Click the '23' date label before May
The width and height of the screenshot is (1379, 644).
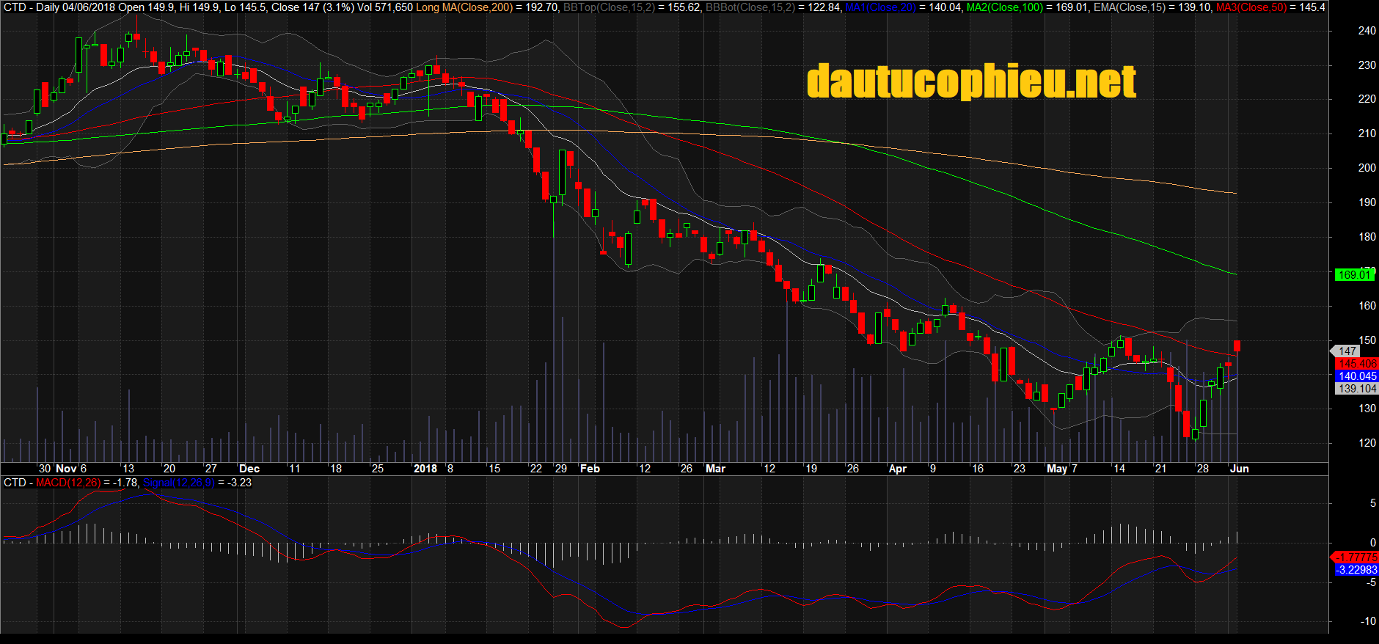(x=1020, y=469)
